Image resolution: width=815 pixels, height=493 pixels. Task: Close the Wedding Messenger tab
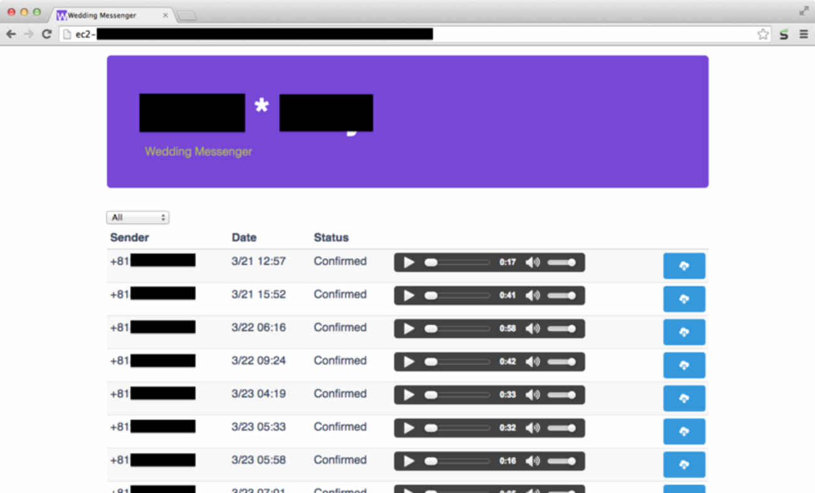click(166, 15)
